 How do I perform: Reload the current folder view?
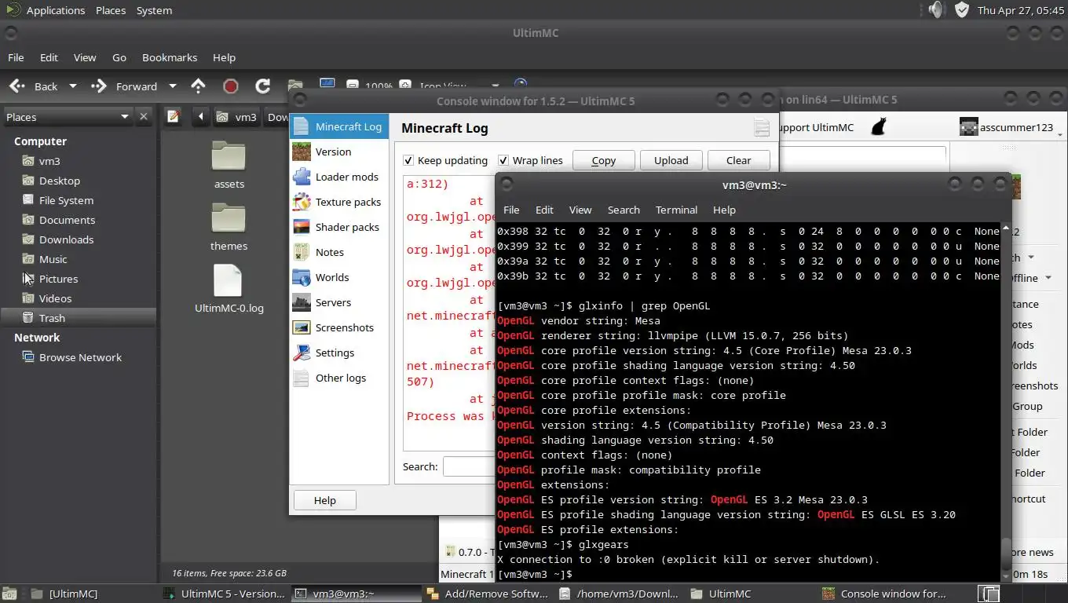tap(263, 86)
